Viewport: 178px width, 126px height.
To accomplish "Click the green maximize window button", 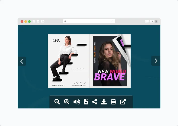I will click(x=29, y=21).
